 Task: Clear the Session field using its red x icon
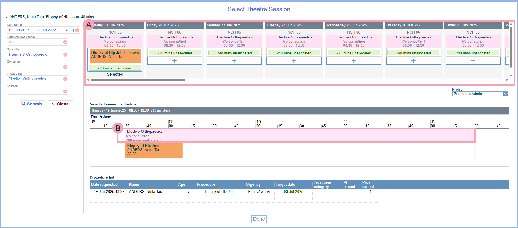tap(65, 91)
